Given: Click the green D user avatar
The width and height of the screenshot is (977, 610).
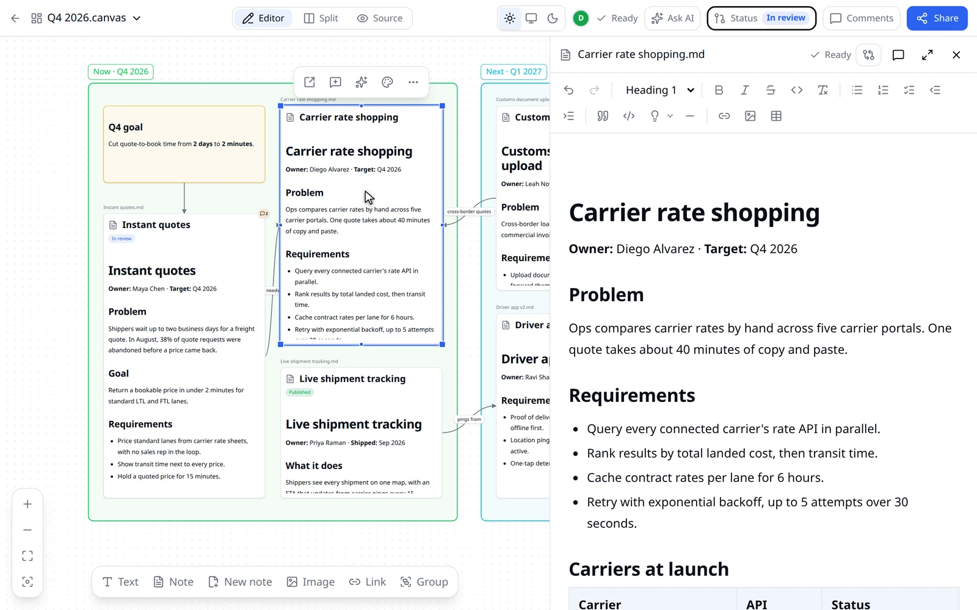Looking at the screenshot, I should [x=581, y=18].
